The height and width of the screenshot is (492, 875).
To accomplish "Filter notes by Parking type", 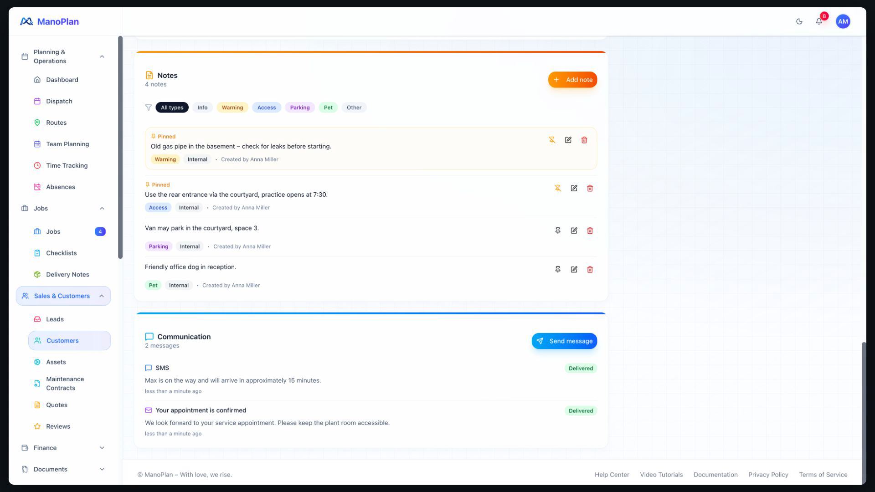I will click(300, 108).
